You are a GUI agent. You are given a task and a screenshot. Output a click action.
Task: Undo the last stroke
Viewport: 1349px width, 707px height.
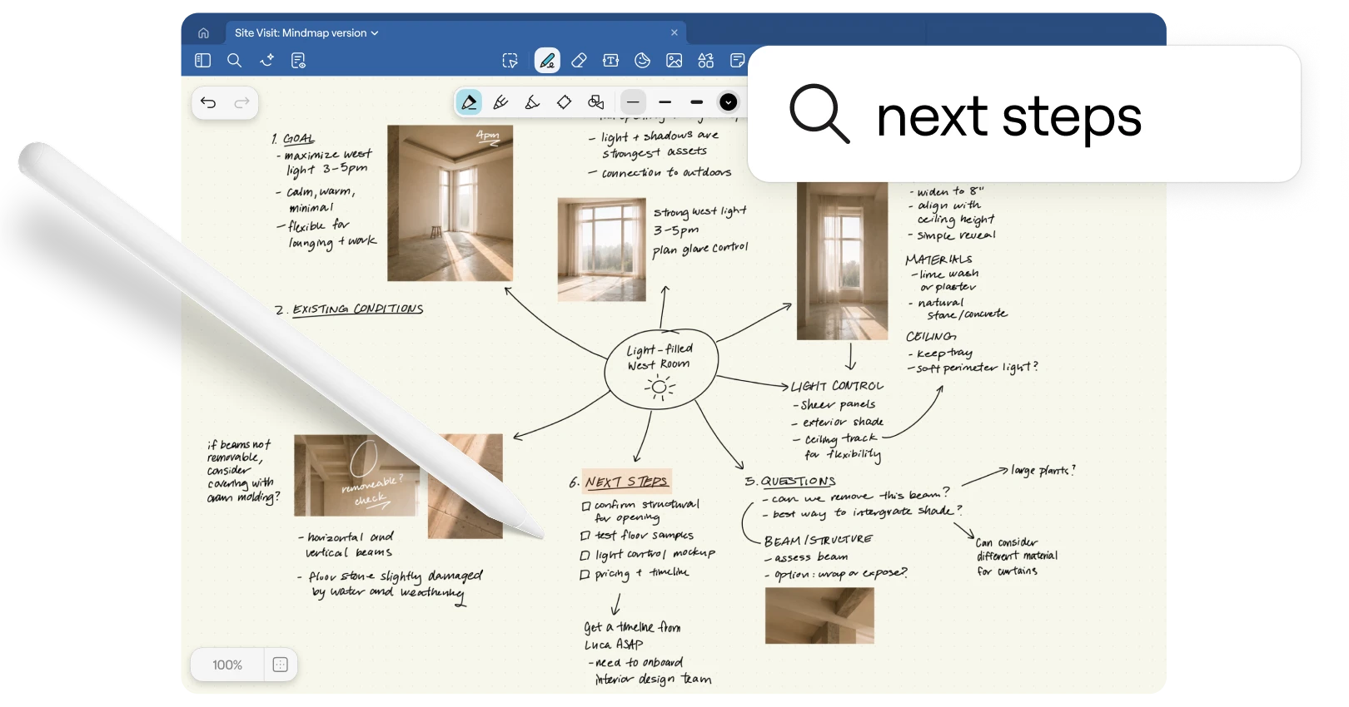[208, 102]
